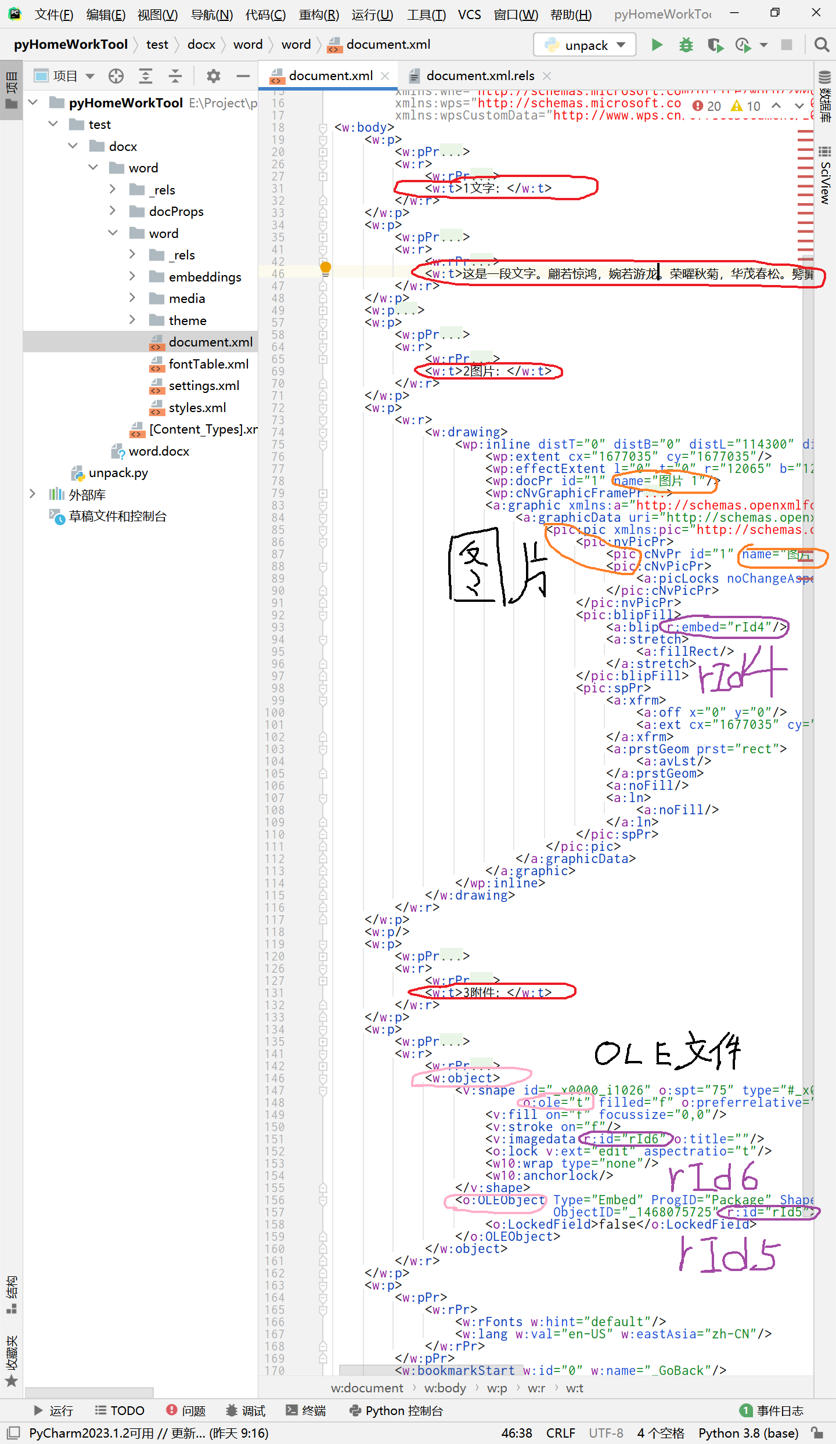
Task: Click the intention bulb on line 46
Action: [326, 268]
